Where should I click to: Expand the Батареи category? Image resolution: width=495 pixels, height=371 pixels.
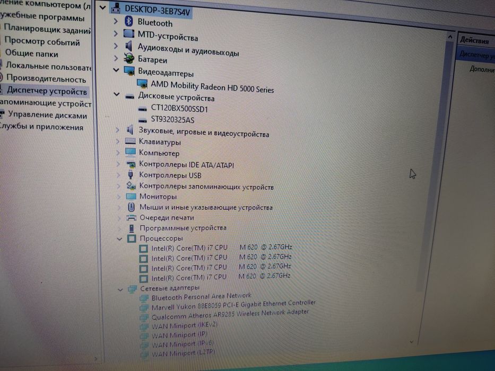[x=116, y=58]
